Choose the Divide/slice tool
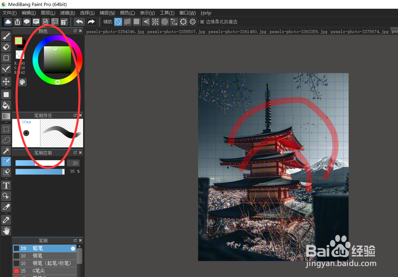 (6, 207)
